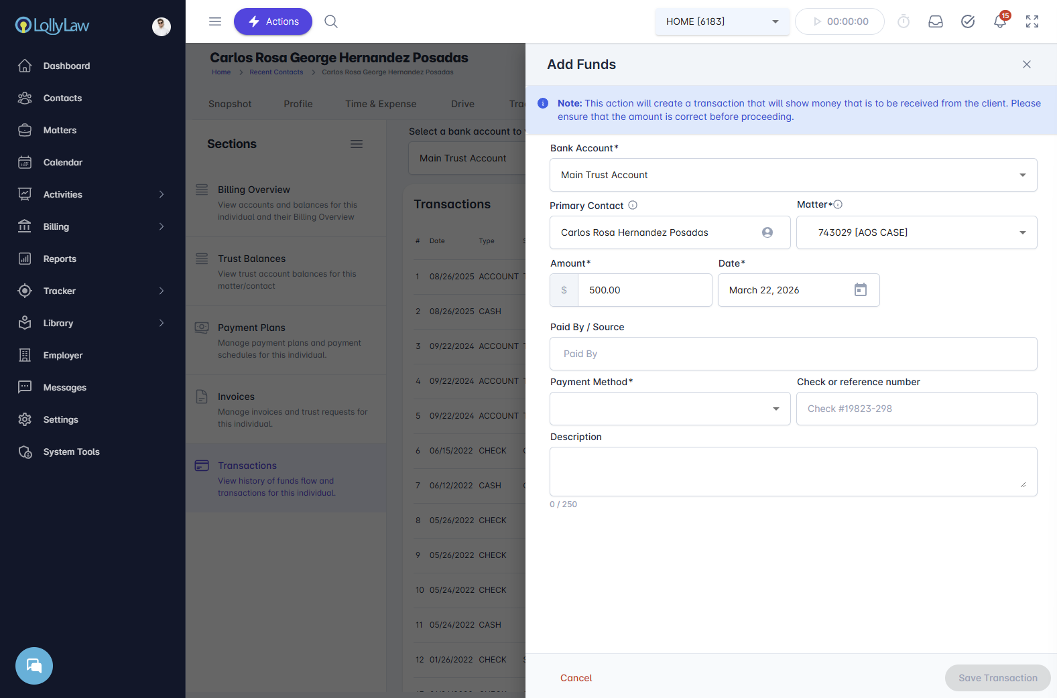Click the Matter info icon

[x=838, y=204]
